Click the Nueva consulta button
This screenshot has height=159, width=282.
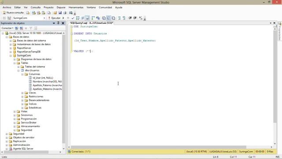[x=13, y=13]
